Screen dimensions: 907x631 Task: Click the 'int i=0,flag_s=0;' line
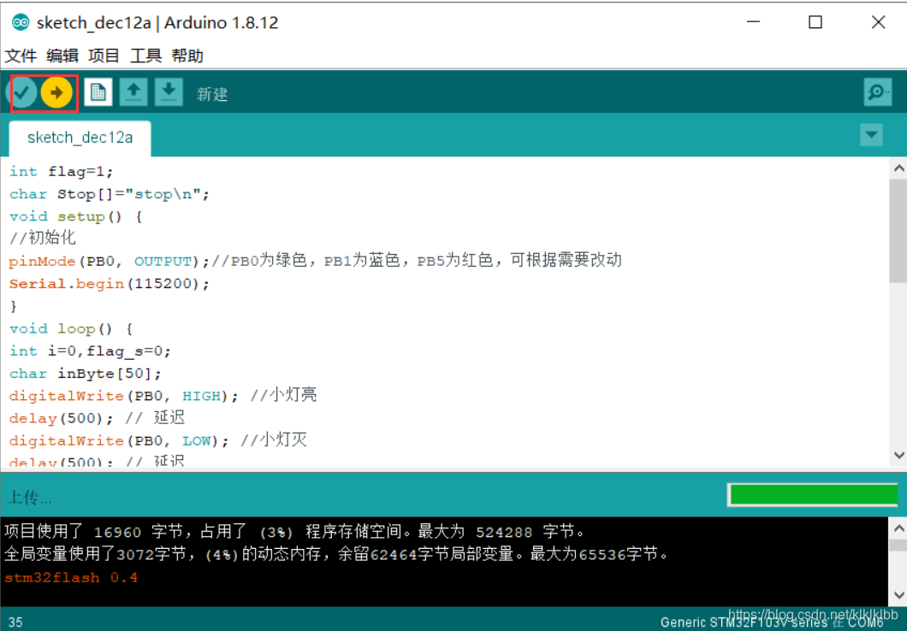pos(90,351)
